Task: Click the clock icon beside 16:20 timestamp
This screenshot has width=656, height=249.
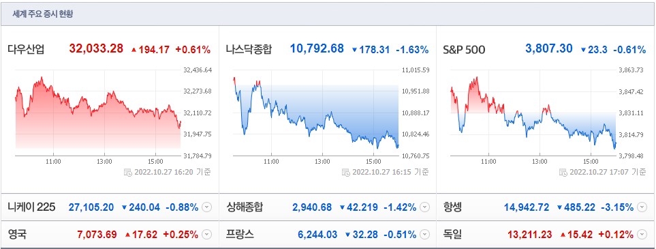Action: coord(128,172)
